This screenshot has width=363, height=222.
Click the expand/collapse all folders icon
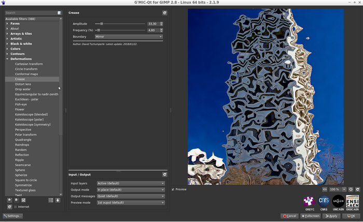tap(51, 200)
